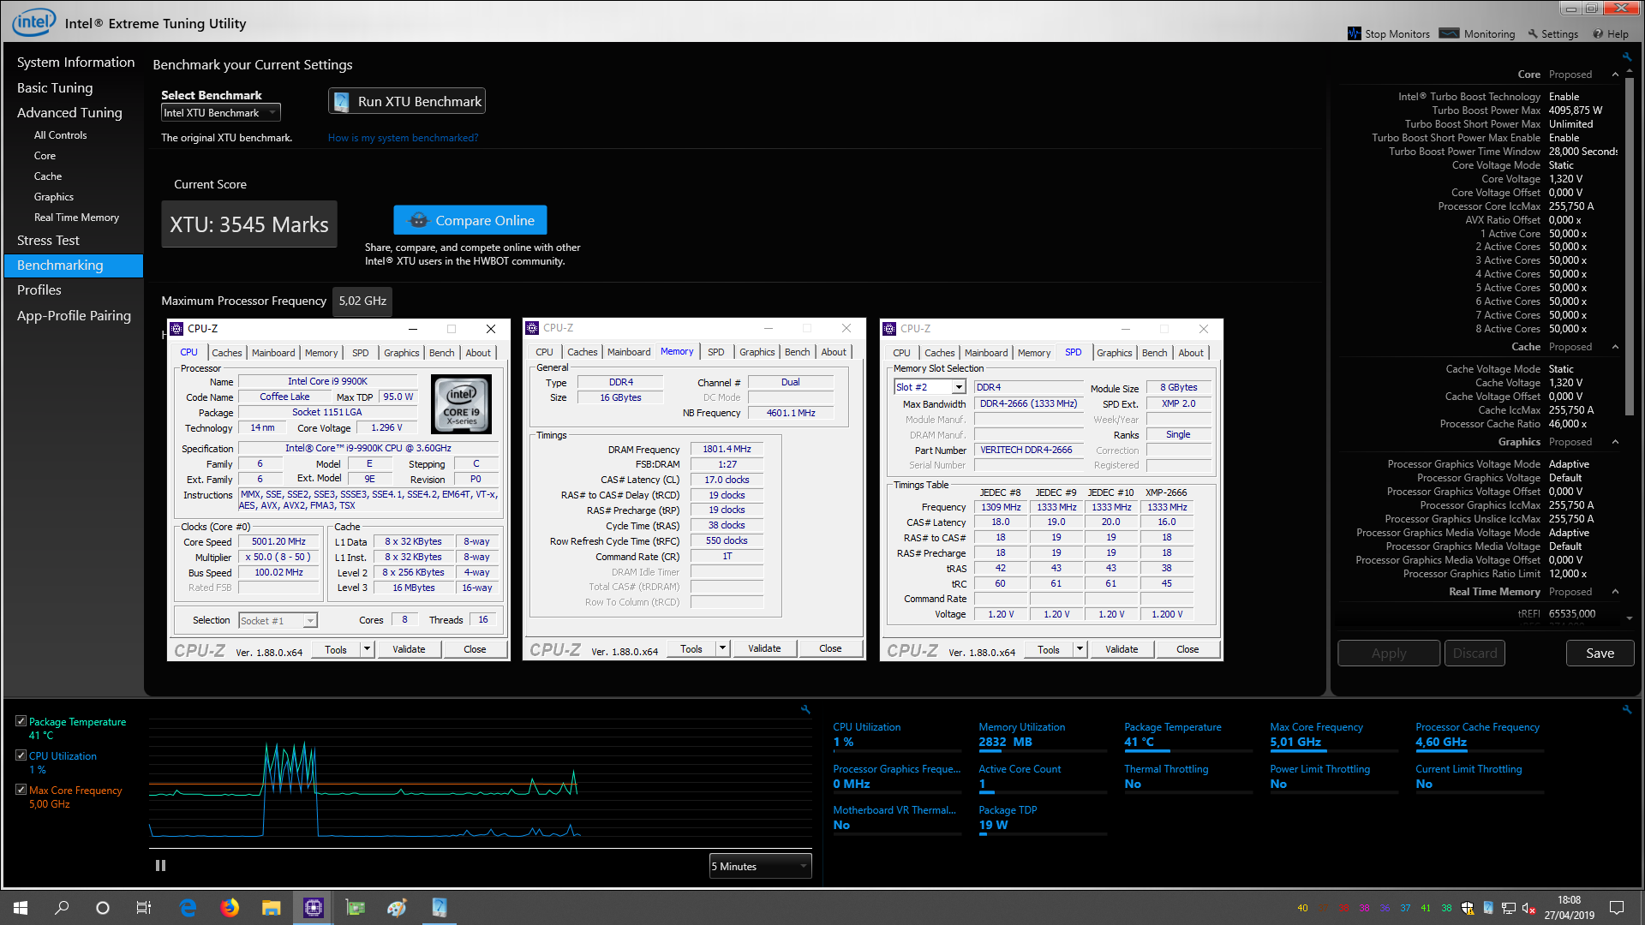Run XTU Benchmark
This screenshot has height=925, width=1645.
coord(407,101)
